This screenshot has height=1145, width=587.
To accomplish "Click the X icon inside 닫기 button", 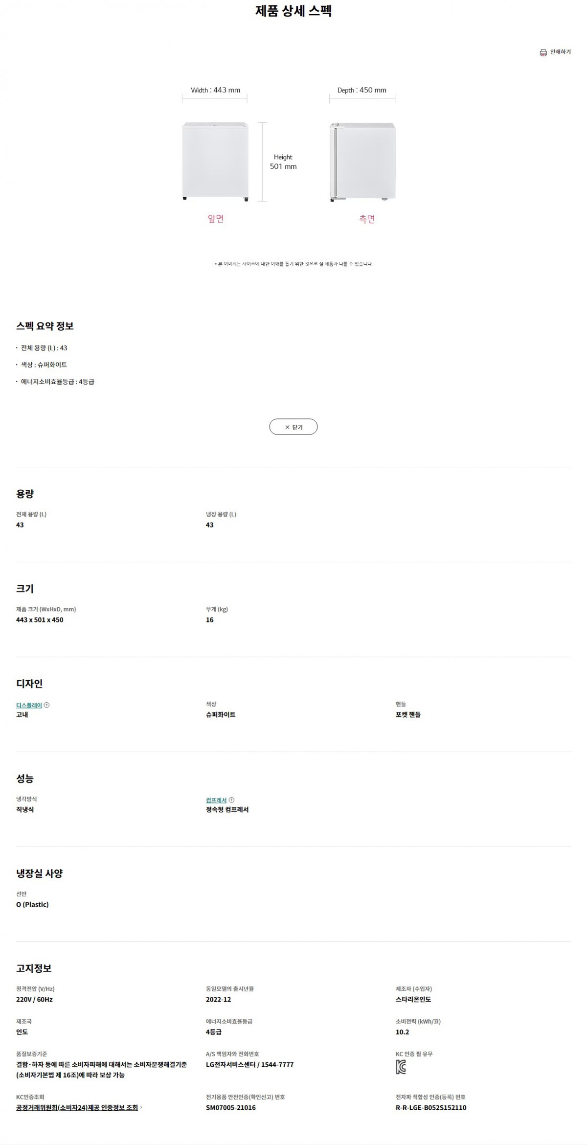I will point(288,427).
